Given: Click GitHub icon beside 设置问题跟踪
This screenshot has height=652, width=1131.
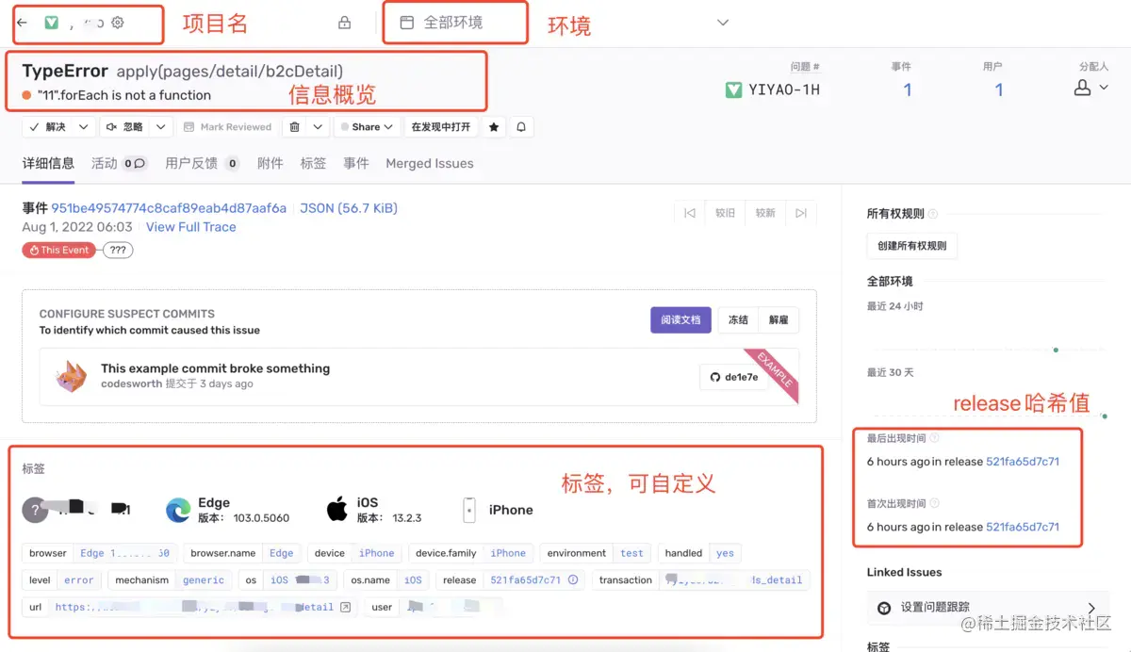Looking at the screenshot, I should point(884,608).
